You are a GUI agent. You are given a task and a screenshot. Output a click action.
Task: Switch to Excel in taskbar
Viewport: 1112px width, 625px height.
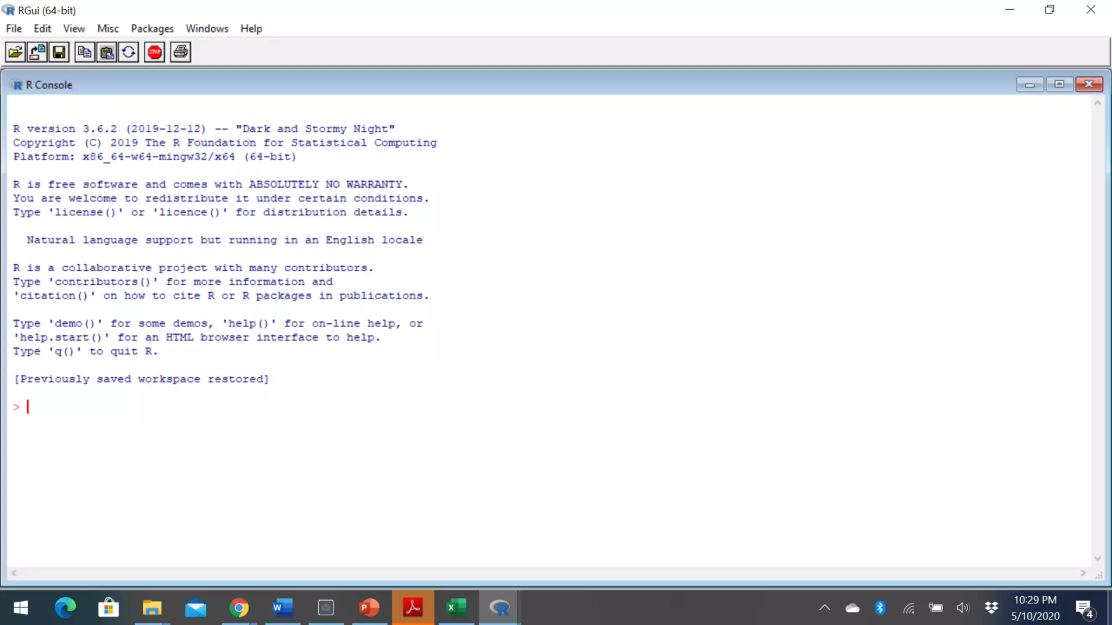456,608
